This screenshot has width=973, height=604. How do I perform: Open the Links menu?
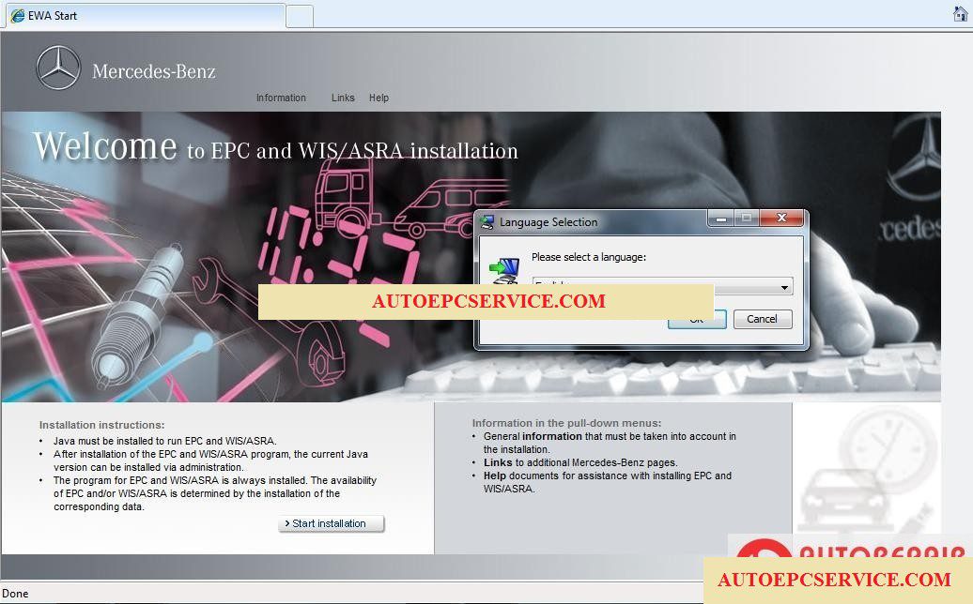click(x=343, y=98)
